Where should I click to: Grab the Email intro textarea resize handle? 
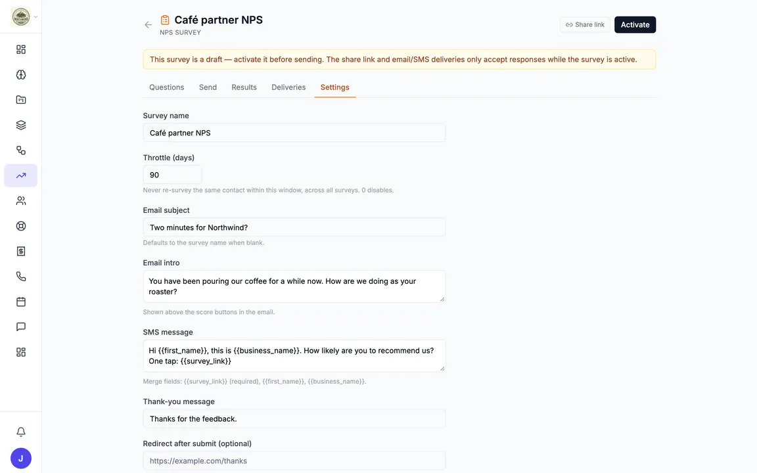pyautogui.click(x=442, y=300)
